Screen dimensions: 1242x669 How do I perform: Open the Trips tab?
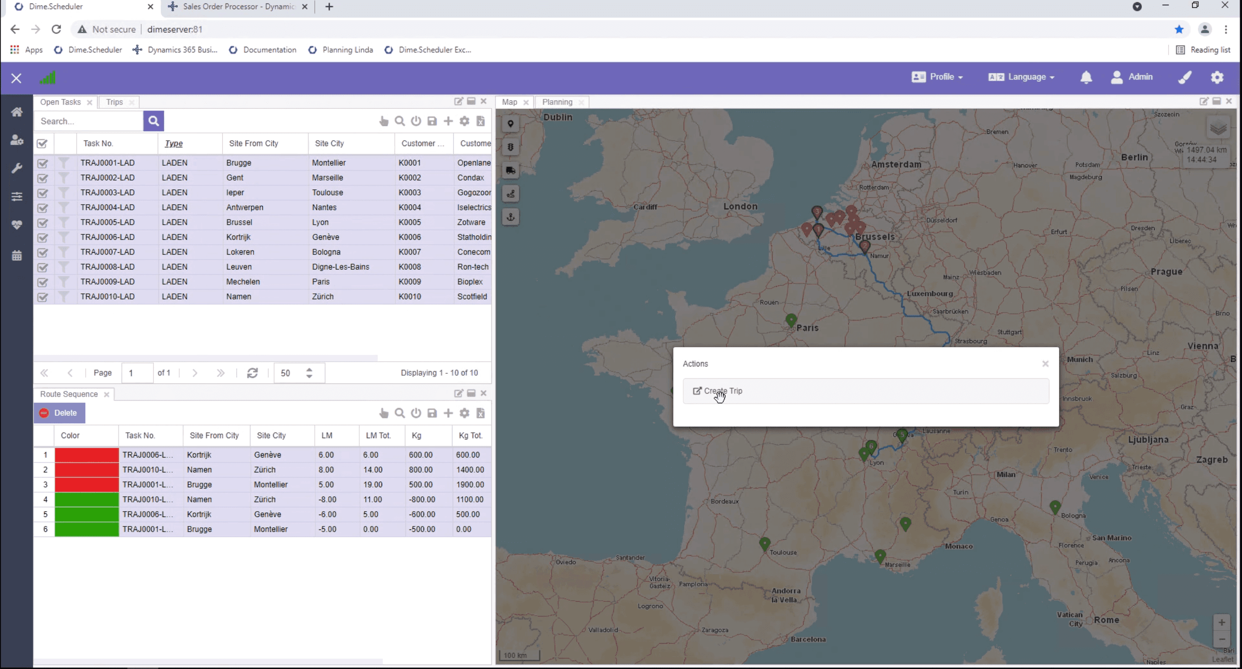[x=114, y=102]
